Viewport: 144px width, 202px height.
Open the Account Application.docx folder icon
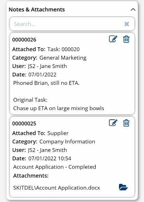tap(123, 187)
